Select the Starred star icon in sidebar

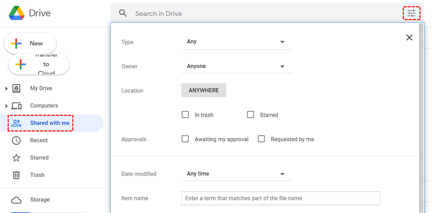16,158
